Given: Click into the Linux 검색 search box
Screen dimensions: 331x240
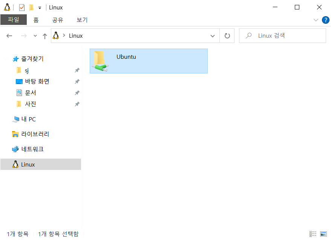Looking at the screenshot, I should pos(282,36).
